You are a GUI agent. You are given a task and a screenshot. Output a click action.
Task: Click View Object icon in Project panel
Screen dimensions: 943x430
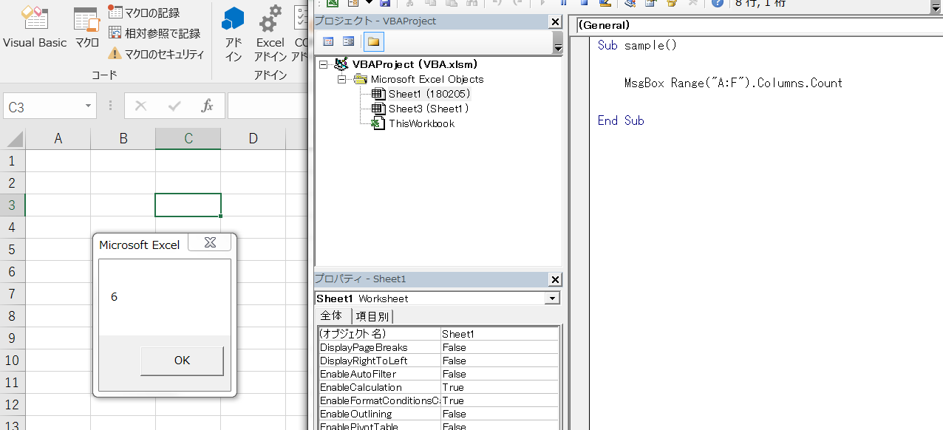[348, 41]
